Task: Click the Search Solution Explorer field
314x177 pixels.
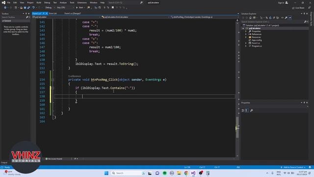Action: point(272,22)
